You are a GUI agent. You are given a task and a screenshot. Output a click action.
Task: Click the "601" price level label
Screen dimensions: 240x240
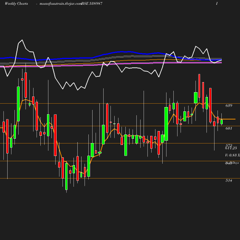coord(228,128)
